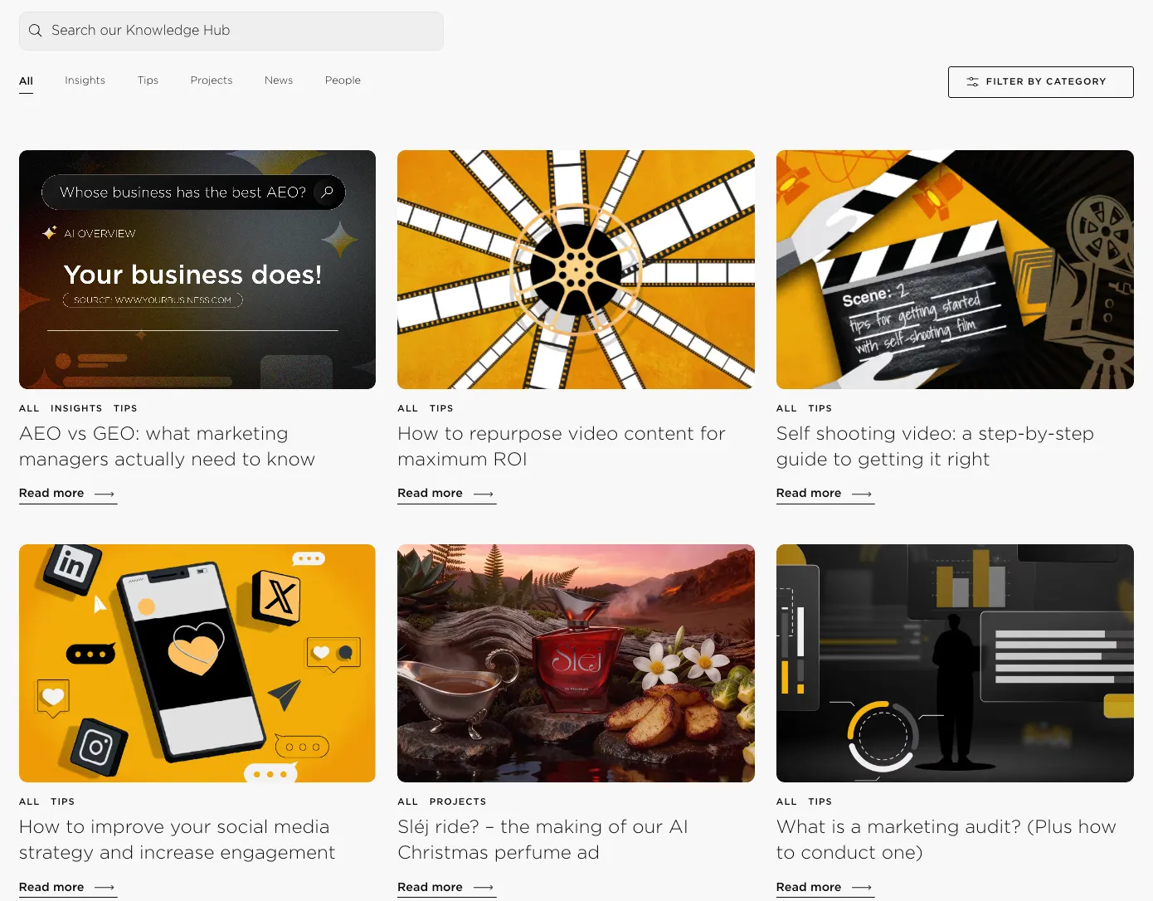1153x901 pixels.
Task: Select the TIPS tag on the Self shooting article
Action: coord(820,408)
